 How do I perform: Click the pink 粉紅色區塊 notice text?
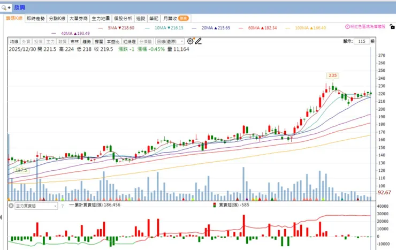(368, 27)
